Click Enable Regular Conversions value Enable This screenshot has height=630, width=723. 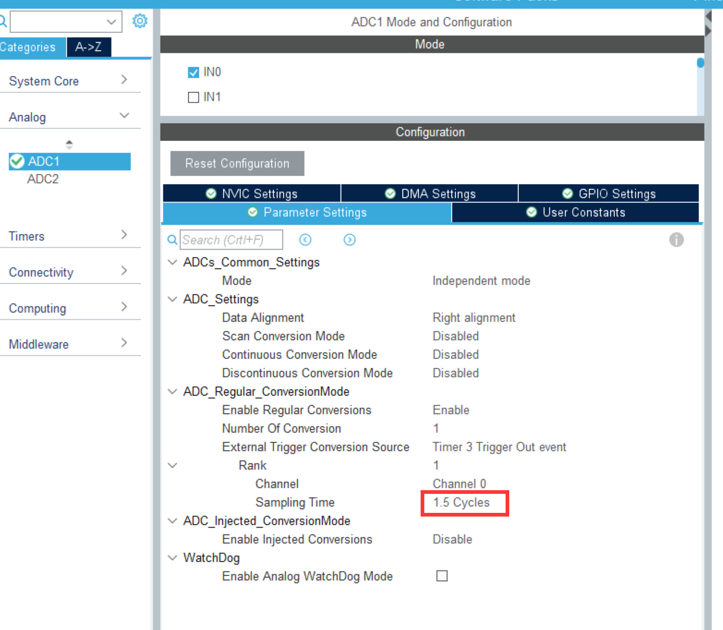pyautogui.click(x=451, y=410)
